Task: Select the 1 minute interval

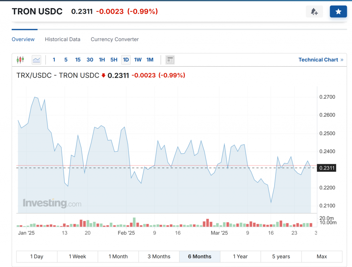Action: click(x=54, y=60)
